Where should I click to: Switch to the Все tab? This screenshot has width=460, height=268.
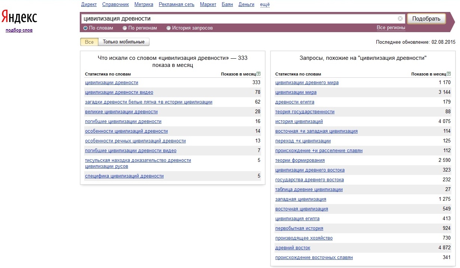(89, 42)
